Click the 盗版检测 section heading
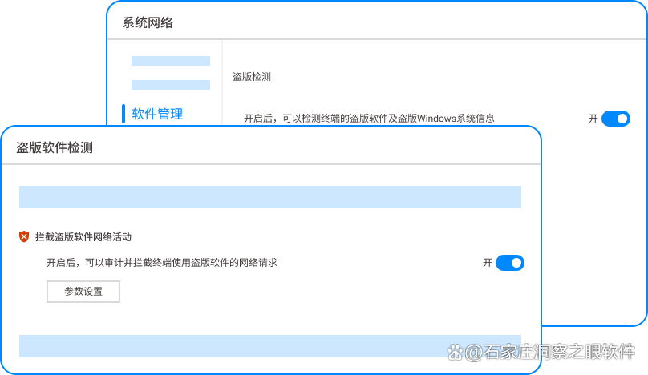The height and width of the screenshot is (375, 648). coord(251,76)
